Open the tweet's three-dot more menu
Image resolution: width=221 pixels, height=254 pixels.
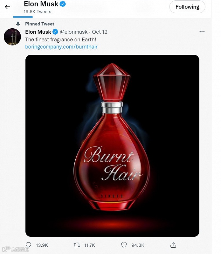[202, 32]
